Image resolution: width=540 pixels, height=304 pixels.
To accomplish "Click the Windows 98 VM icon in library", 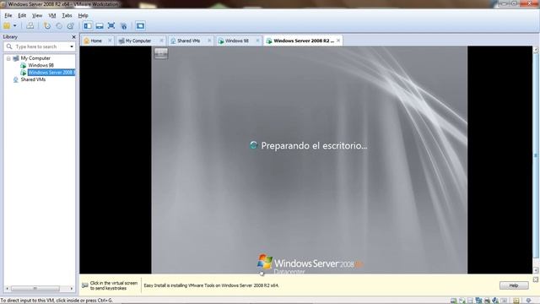I will [x=23, y=65].
